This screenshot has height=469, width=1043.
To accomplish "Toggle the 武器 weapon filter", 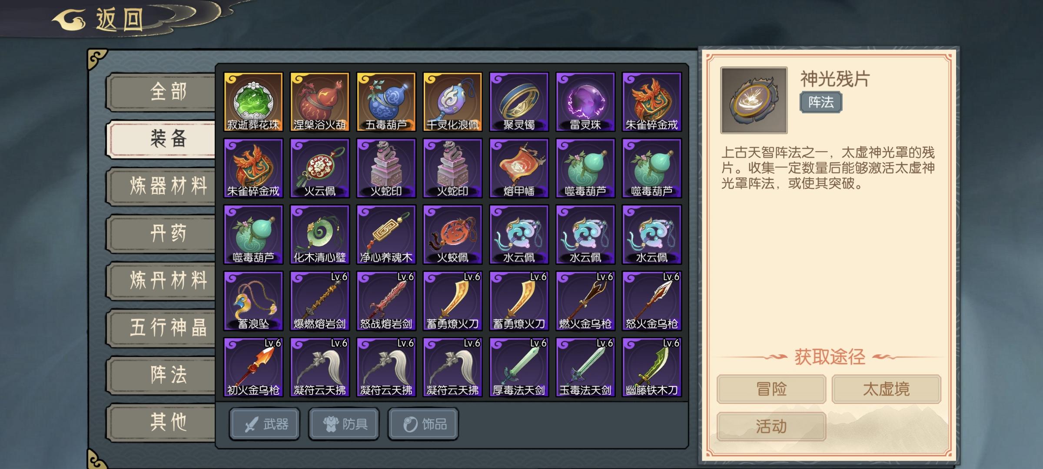I will coord(265,424).
